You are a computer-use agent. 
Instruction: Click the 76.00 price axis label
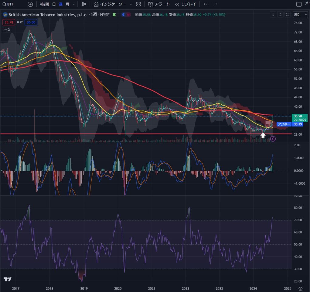(x=298, y=23)
